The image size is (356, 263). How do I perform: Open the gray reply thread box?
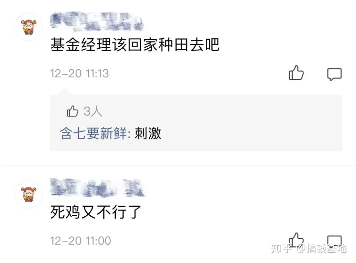[196, 123]
